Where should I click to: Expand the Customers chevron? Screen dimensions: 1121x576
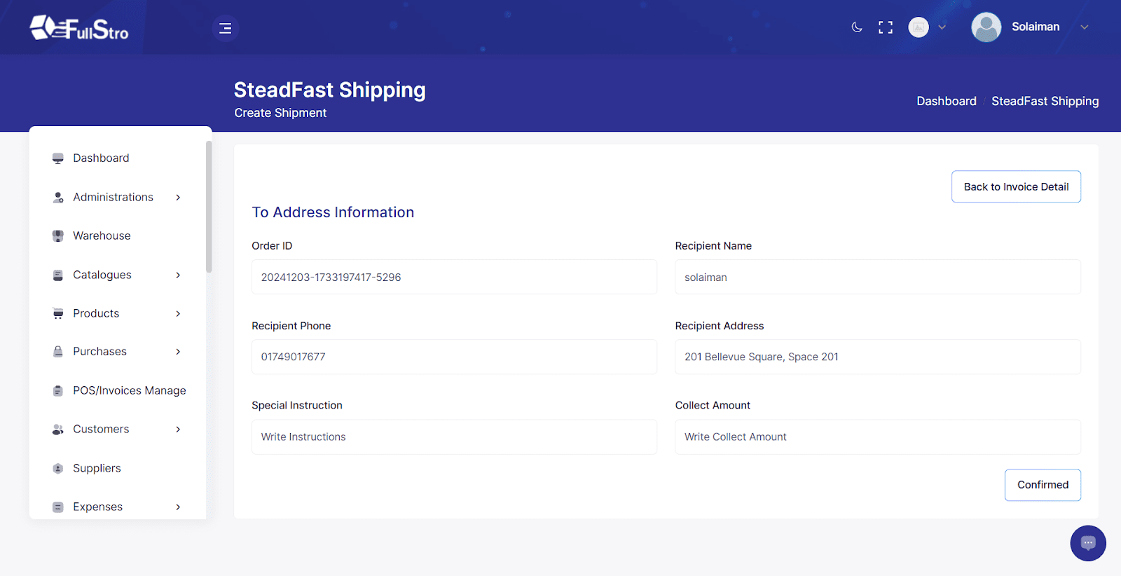pos(178,429)
